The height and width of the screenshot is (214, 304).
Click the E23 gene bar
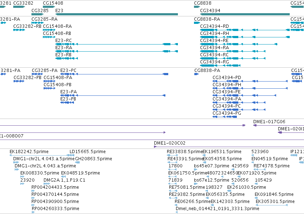pos(116,14)
